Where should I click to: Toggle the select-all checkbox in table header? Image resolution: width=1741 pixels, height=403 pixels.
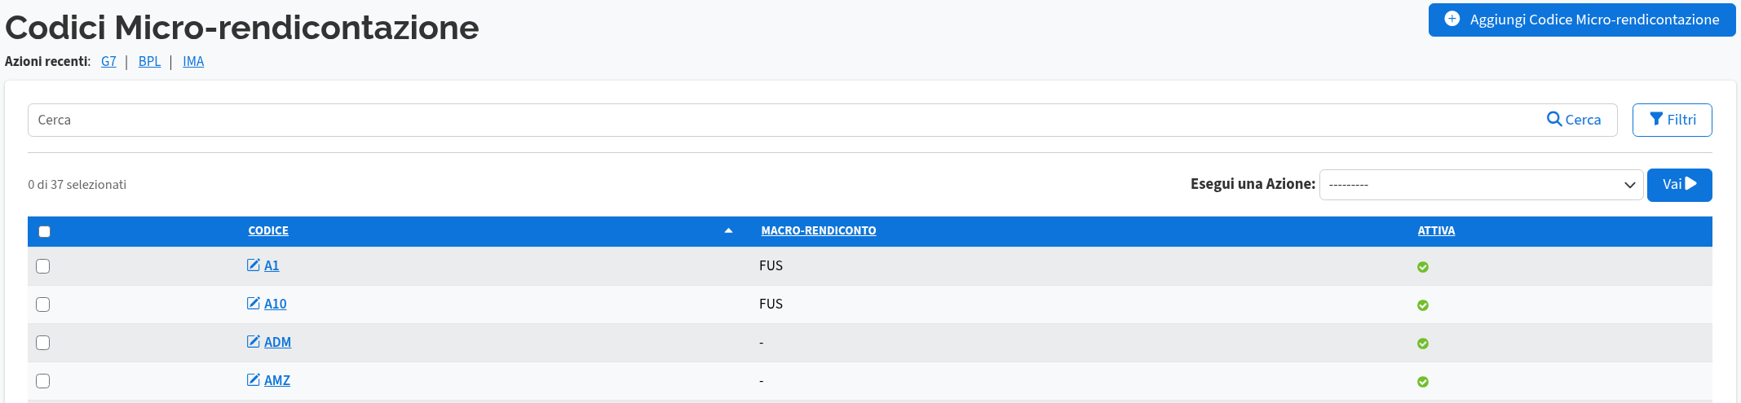click(x=45, y=232)
